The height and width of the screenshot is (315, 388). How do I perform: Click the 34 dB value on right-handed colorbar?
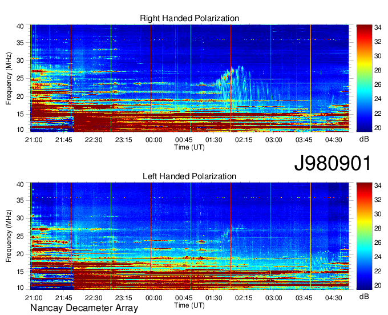coord(378,27)
